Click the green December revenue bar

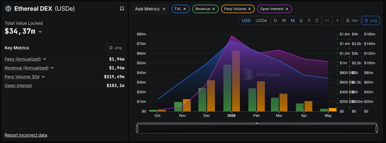click(202, 100)
